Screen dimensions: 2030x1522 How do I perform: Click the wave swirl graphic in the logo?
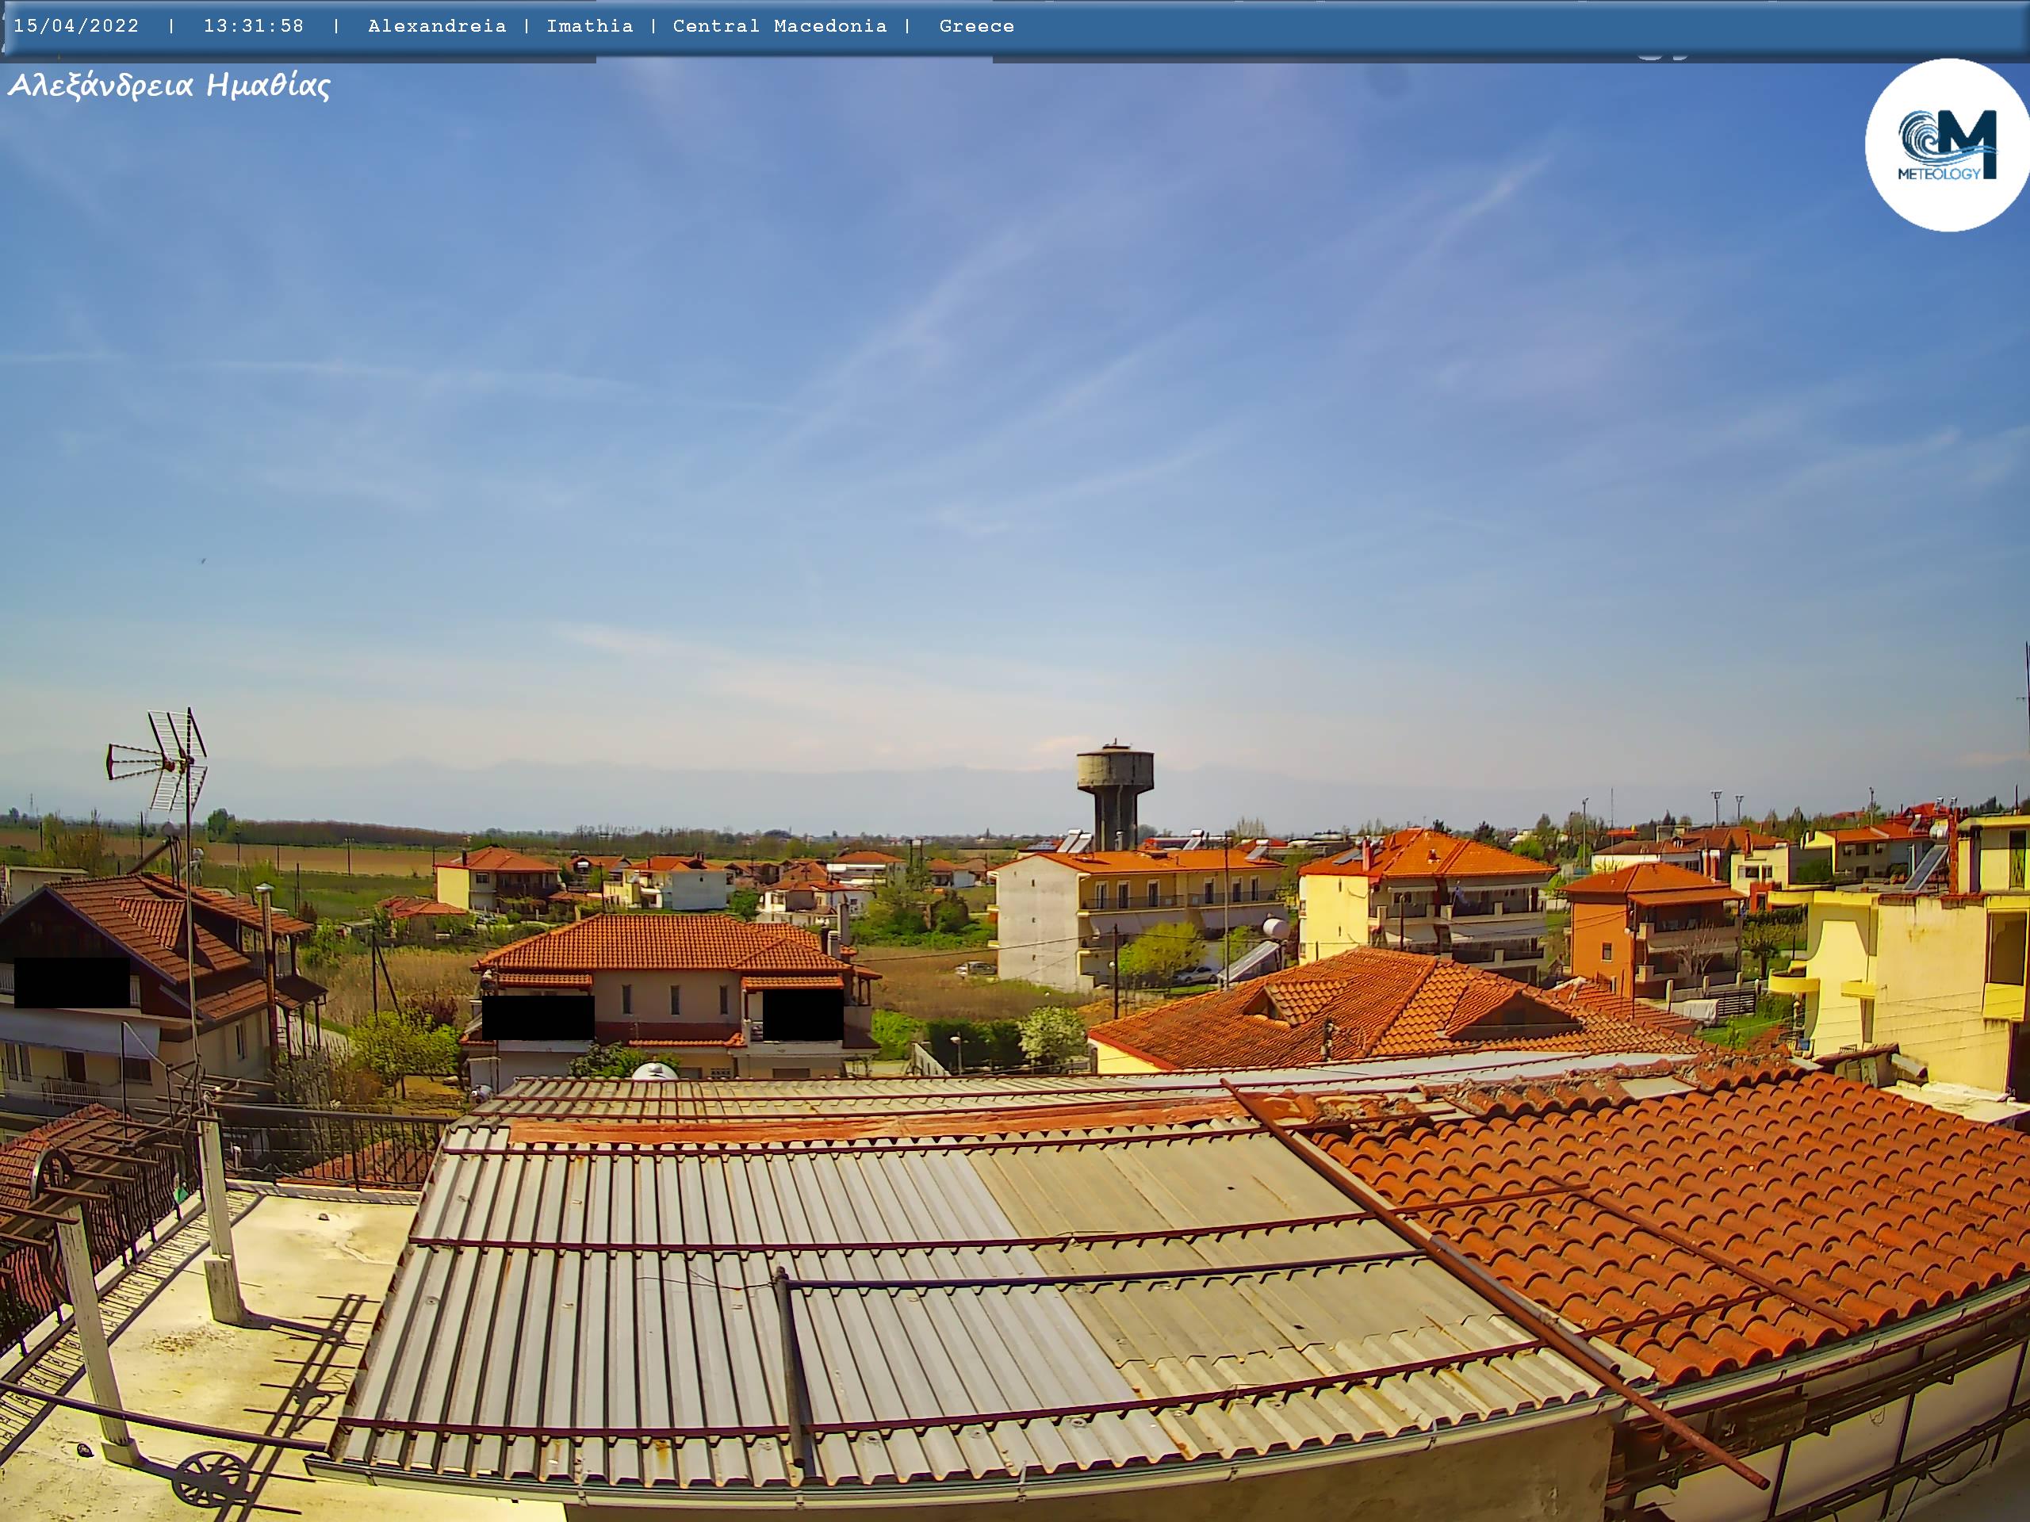[x=1920, y=138]
